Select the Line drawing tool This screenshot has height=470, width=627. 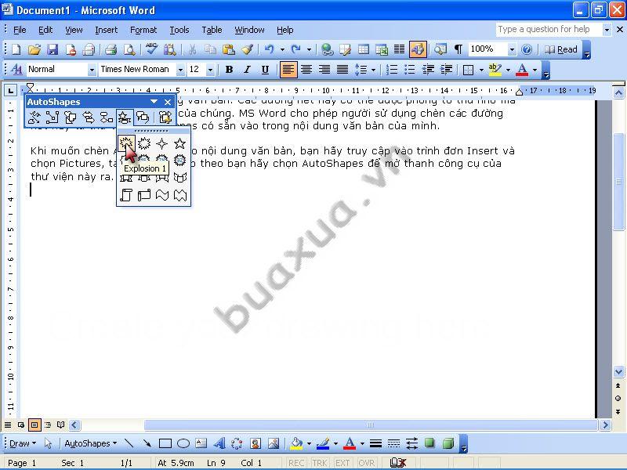pos(129,443)
